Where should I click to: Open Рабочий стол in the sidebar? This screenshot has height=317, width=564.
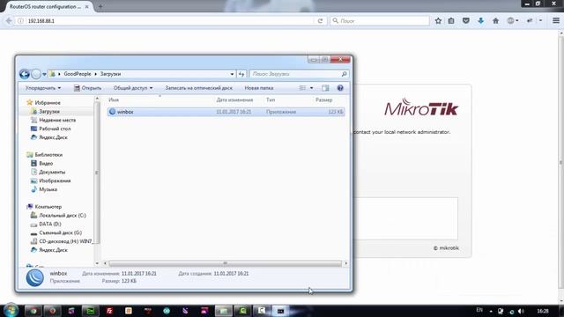point(51,129)
